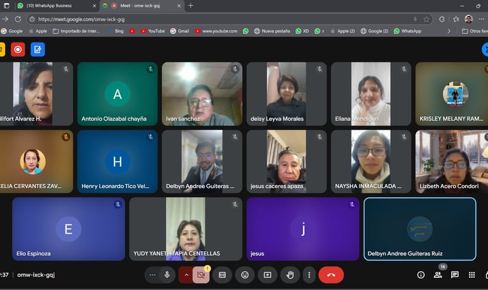Raise your hand
Viewport: 488px width, 290px height.
290,275
